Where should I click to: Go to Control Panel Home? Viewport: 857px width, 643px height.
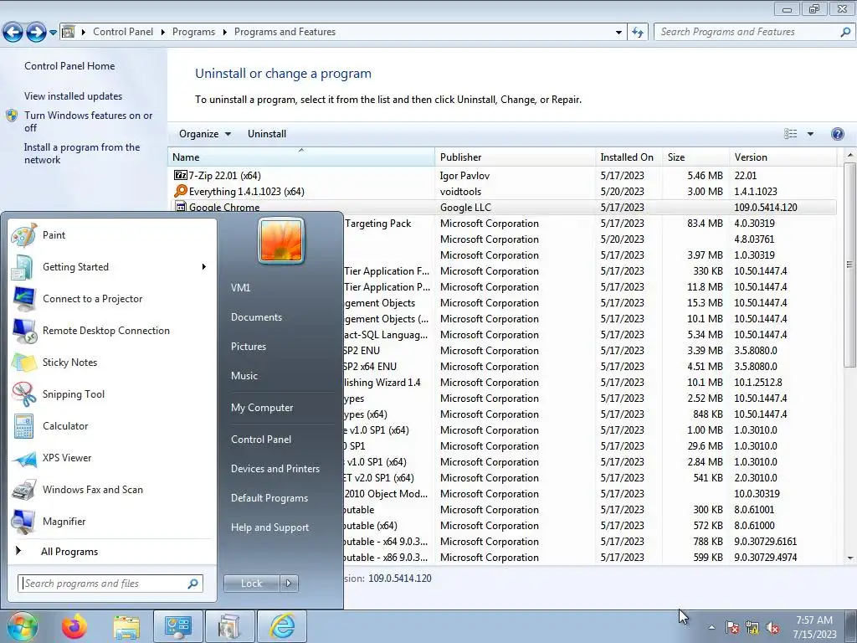[69, 66]
